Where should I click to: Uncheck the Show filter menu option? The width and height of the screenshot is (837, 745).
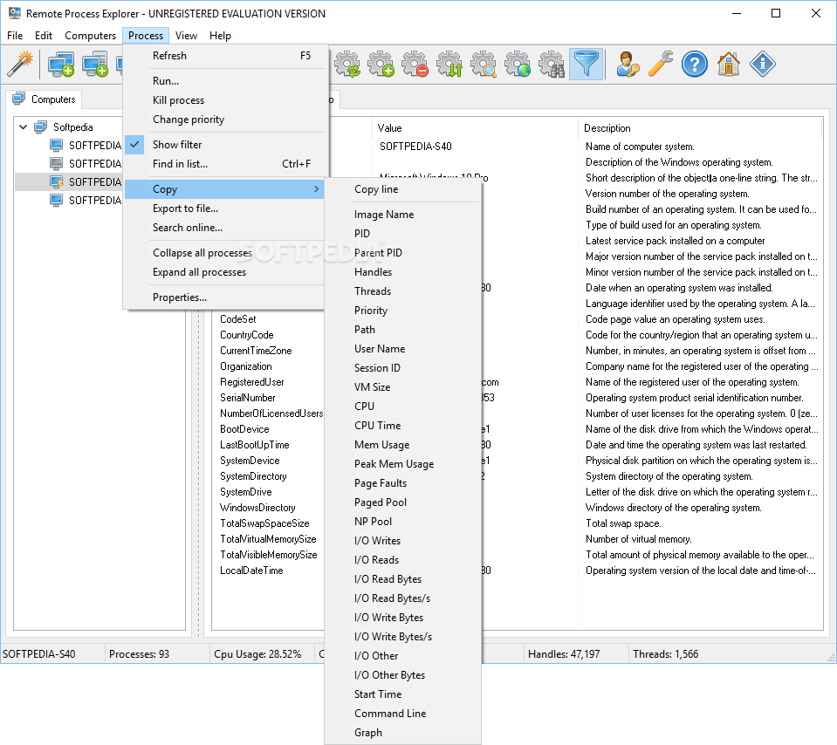point(225,145)
